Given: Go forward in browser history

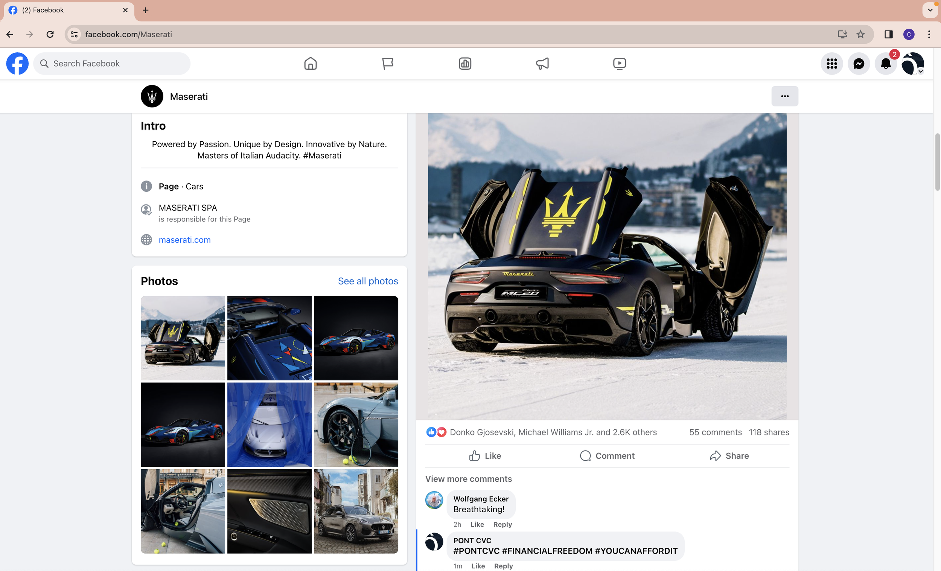Looking at the screenshot, I should pos(30,34).
